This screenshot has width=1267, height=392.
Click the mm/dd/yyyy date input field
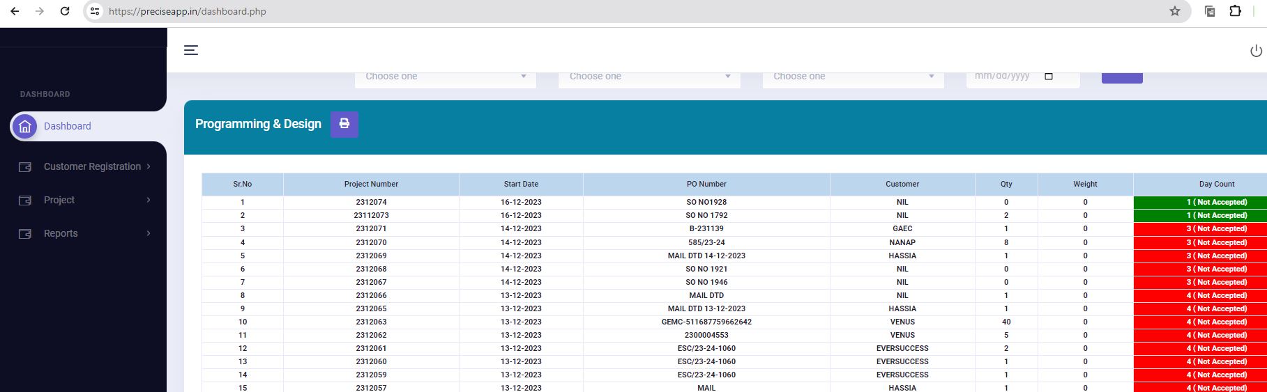[x=1003, y=77]
